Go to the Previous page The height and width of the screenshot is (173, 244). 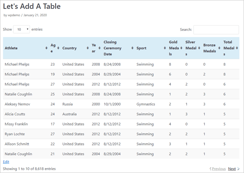[218, 169]
